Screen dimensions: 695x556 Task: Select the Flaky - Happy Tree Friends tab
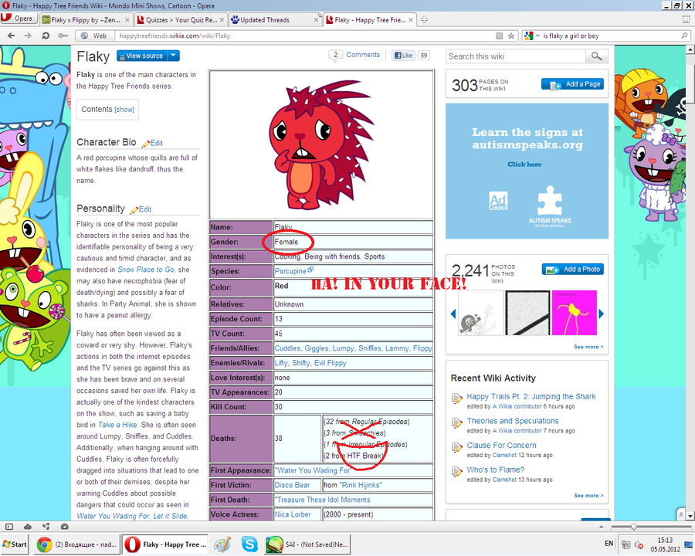[370, 20]
